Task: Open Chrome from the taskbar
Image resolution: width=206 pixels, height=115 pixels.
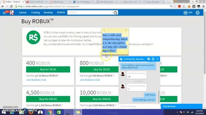Action: [x=50, y=112]
